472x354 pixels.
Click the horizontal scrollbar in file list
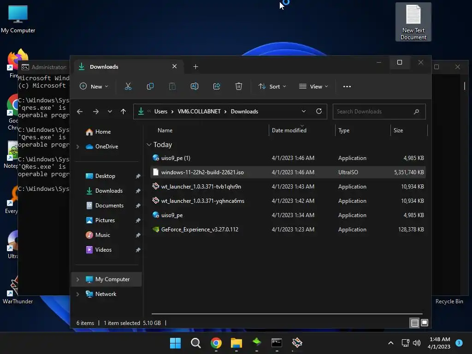pos(287,313)
